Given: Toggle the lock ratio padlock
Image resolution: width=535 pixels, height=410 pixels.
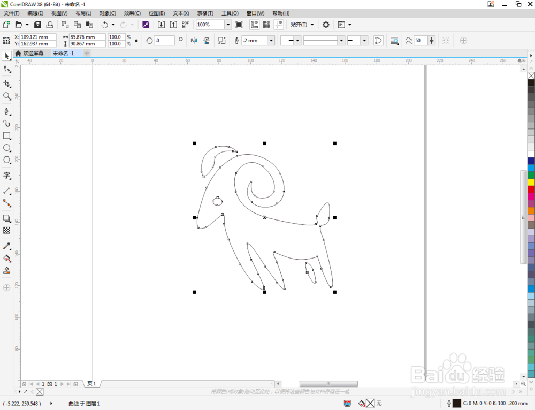Looking at the screenshot, I should coord(136,41).
